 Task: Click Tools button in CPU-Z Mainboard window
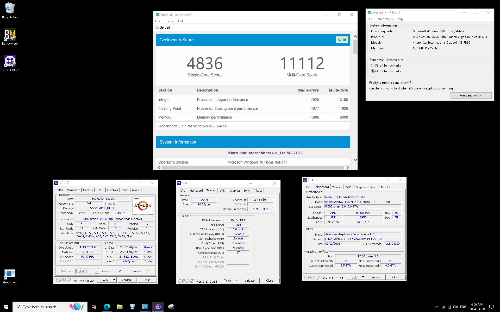pyautogui.click(x=353, y=277)
